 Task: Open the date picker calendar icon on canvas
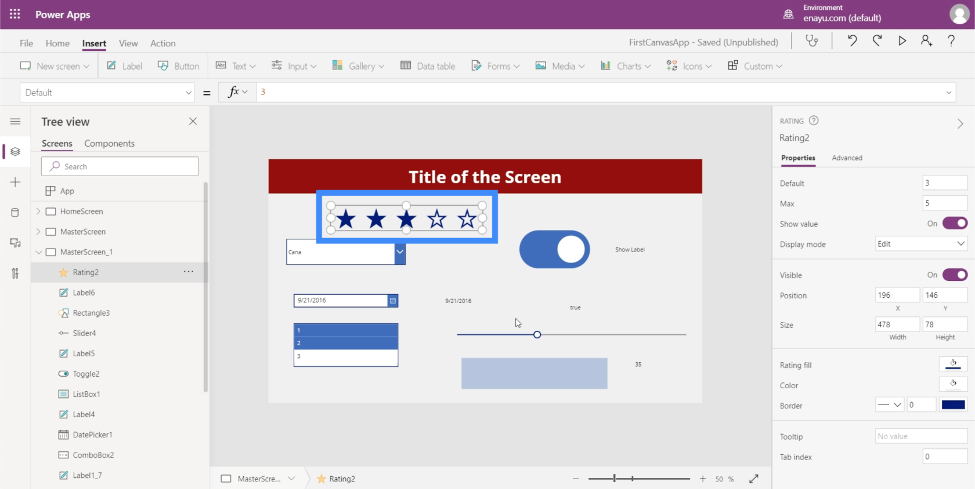point(393,301)
